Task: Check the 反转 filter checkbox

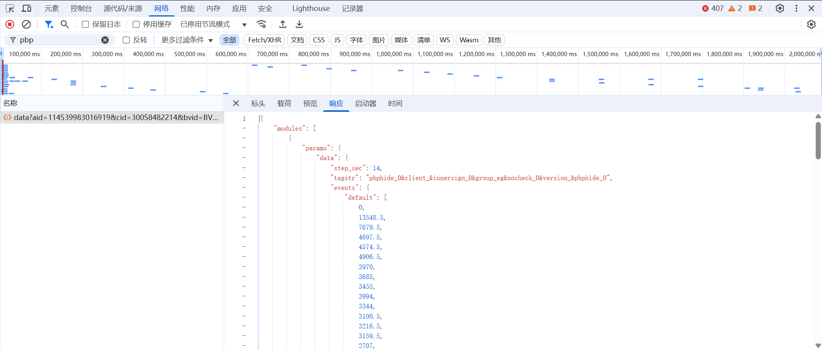Action: 126,40
